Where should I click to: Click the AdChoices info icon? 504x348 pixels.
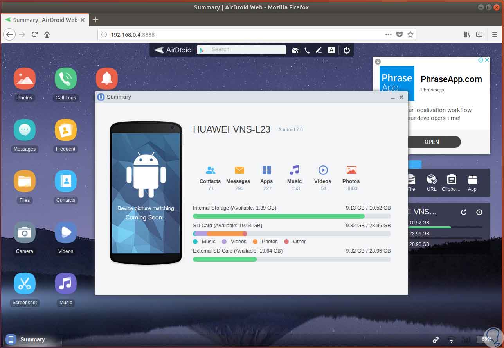(x=481, y=60)
